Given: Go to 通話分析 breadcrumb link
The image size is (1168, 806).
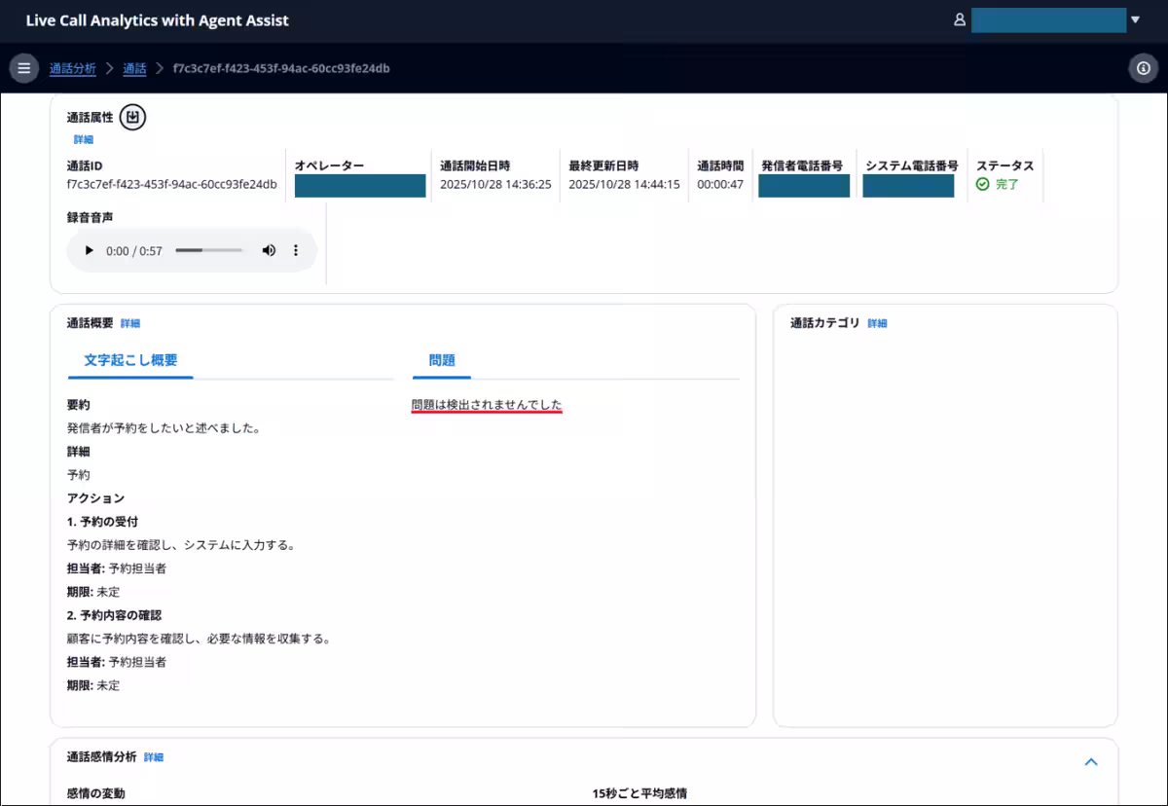Looking at the screenshot, I should 73,68.
